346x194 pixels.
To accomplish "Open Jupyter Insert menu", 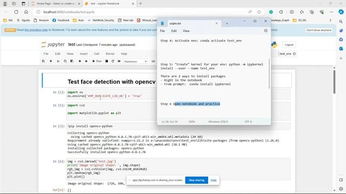I will click(84, 54).
